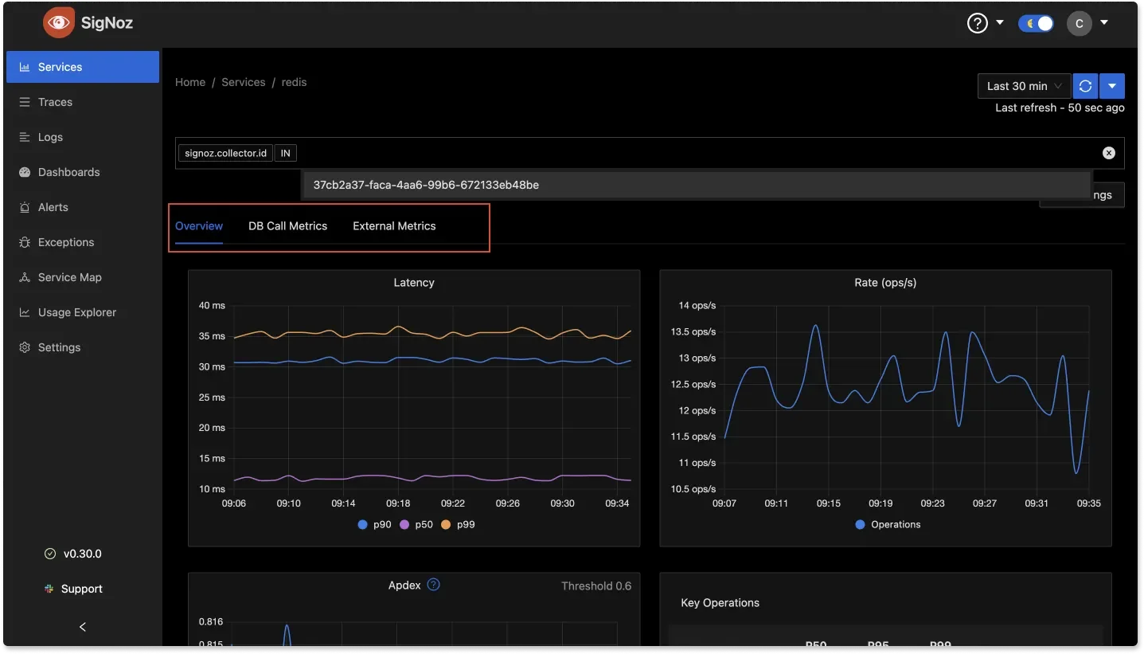Viewport: 1144px width, 654px height.
Task: Open Traces in the sidebar
Action: click(83, 102)
